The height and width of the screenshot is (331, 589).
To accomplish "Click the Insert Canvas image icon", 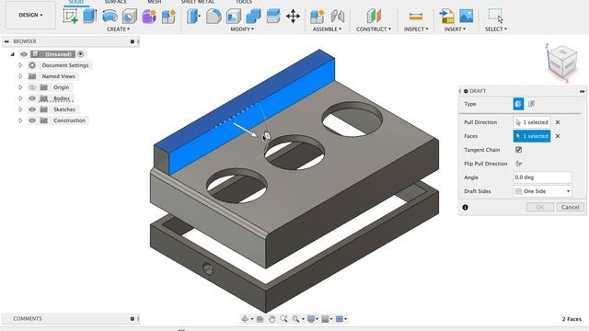I will tap(467, 17).
